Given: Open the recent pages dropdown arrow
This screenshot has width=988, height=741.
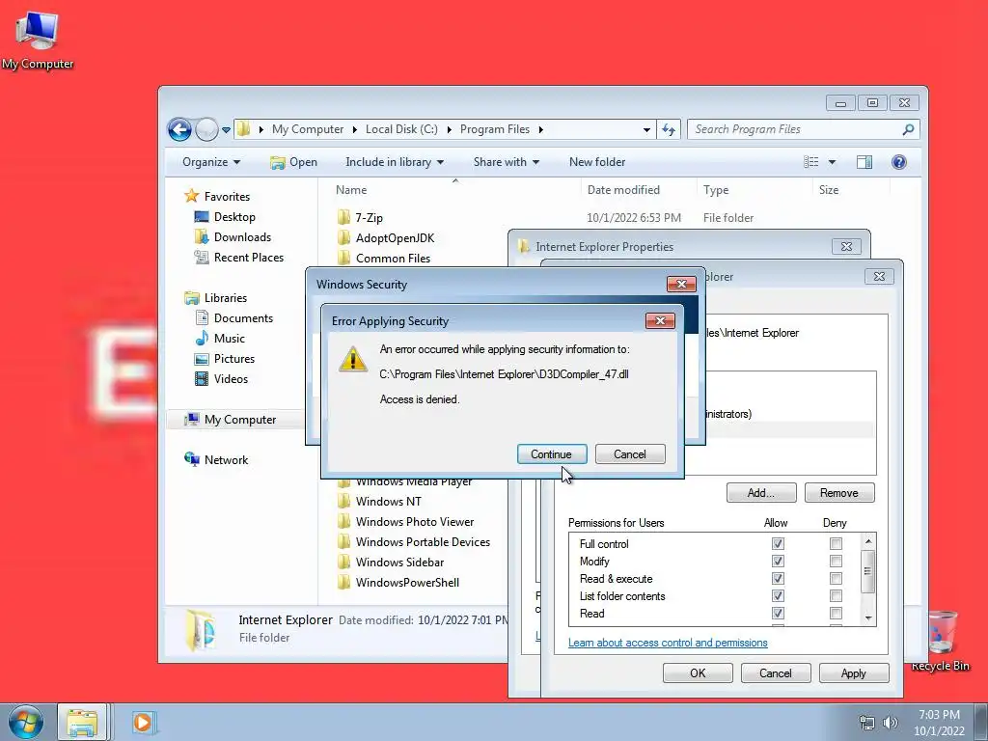Looking at the screenshot, I should [226, 130].
